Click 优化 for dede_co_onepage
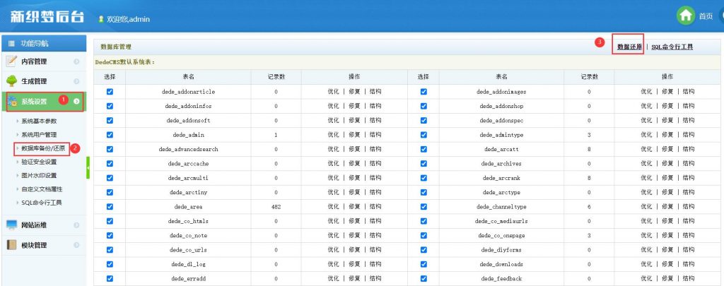The width and height of the screenshot is (724, 286). click(x=646, y=235)
